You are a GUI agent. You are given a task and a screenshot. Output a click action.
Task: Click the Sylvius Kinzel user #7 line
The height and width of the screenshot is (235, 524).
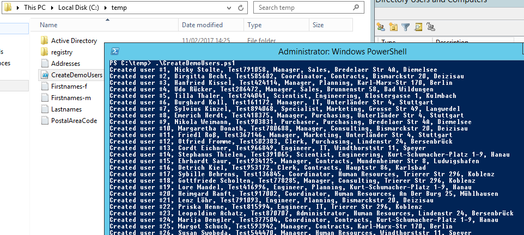tap(285, 109)
